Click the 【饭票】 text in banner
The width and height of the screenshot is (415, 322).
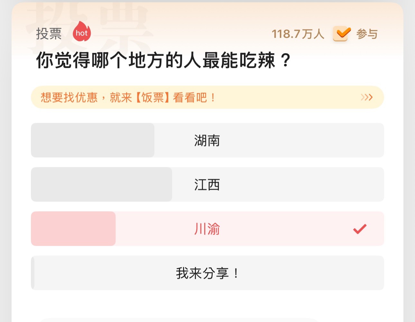pyautogui.click(x=153, y=97)
